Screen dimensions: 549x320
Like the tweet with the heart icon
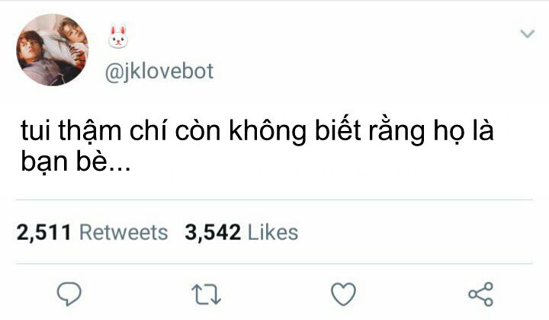point(343,294)
